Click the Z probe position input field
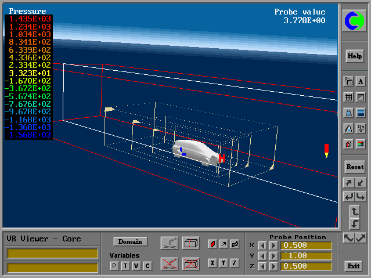The height and width of the screenshot is (278, 371). [306, 266]
